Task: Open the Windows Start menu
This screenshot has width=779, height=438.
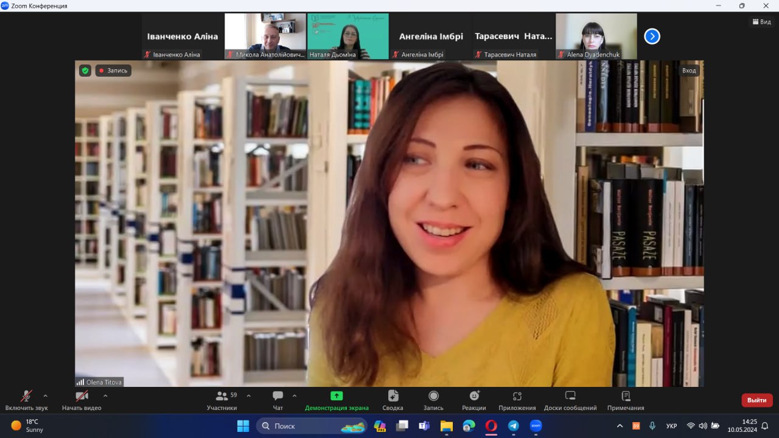Action: pos(243,426)
